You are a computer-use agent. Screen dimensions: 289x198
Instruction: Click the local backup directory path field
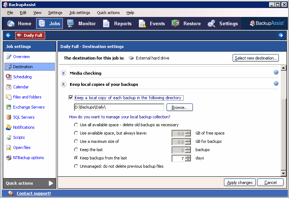click(x=119, y=107)
